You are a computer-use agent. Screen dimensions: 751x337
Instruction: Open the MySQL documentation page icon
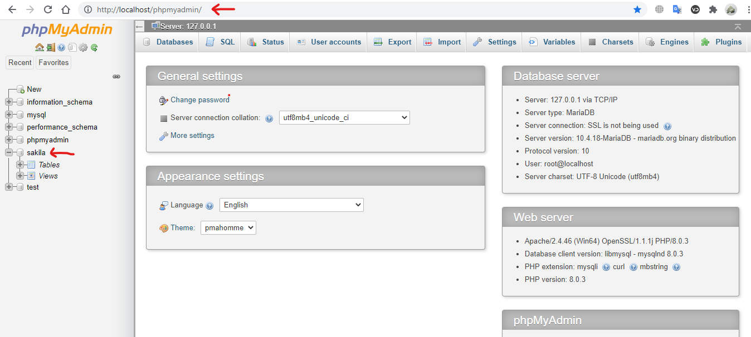(72, 48)
